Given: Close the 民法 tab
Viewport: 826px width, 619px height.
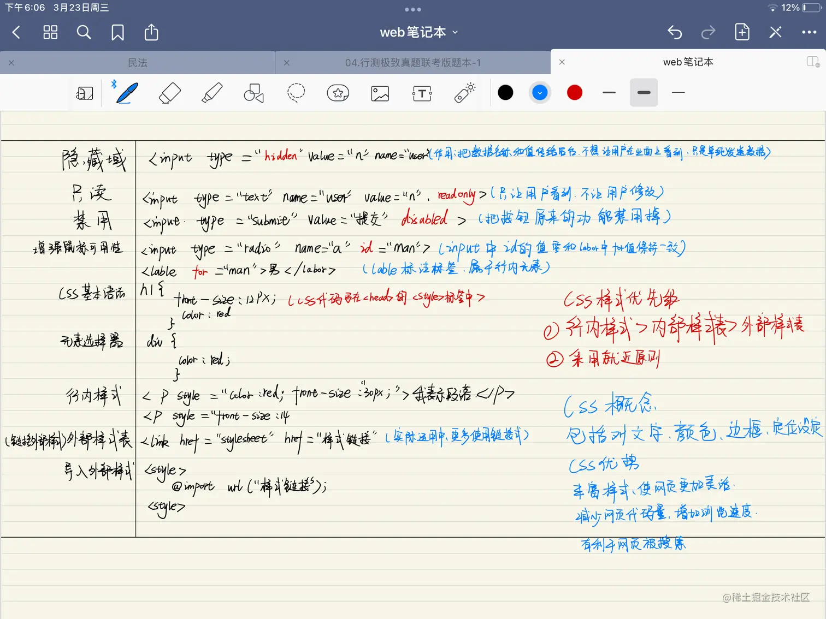Looking at the screenshot, I should pyautogui.click(x=11, y=63).
